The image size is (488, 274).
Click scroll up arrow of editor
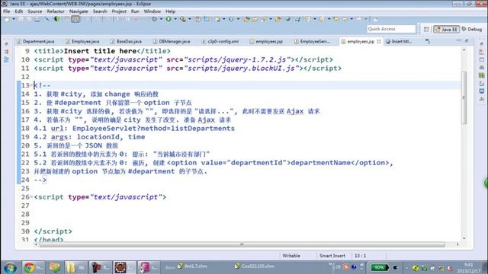464,49
